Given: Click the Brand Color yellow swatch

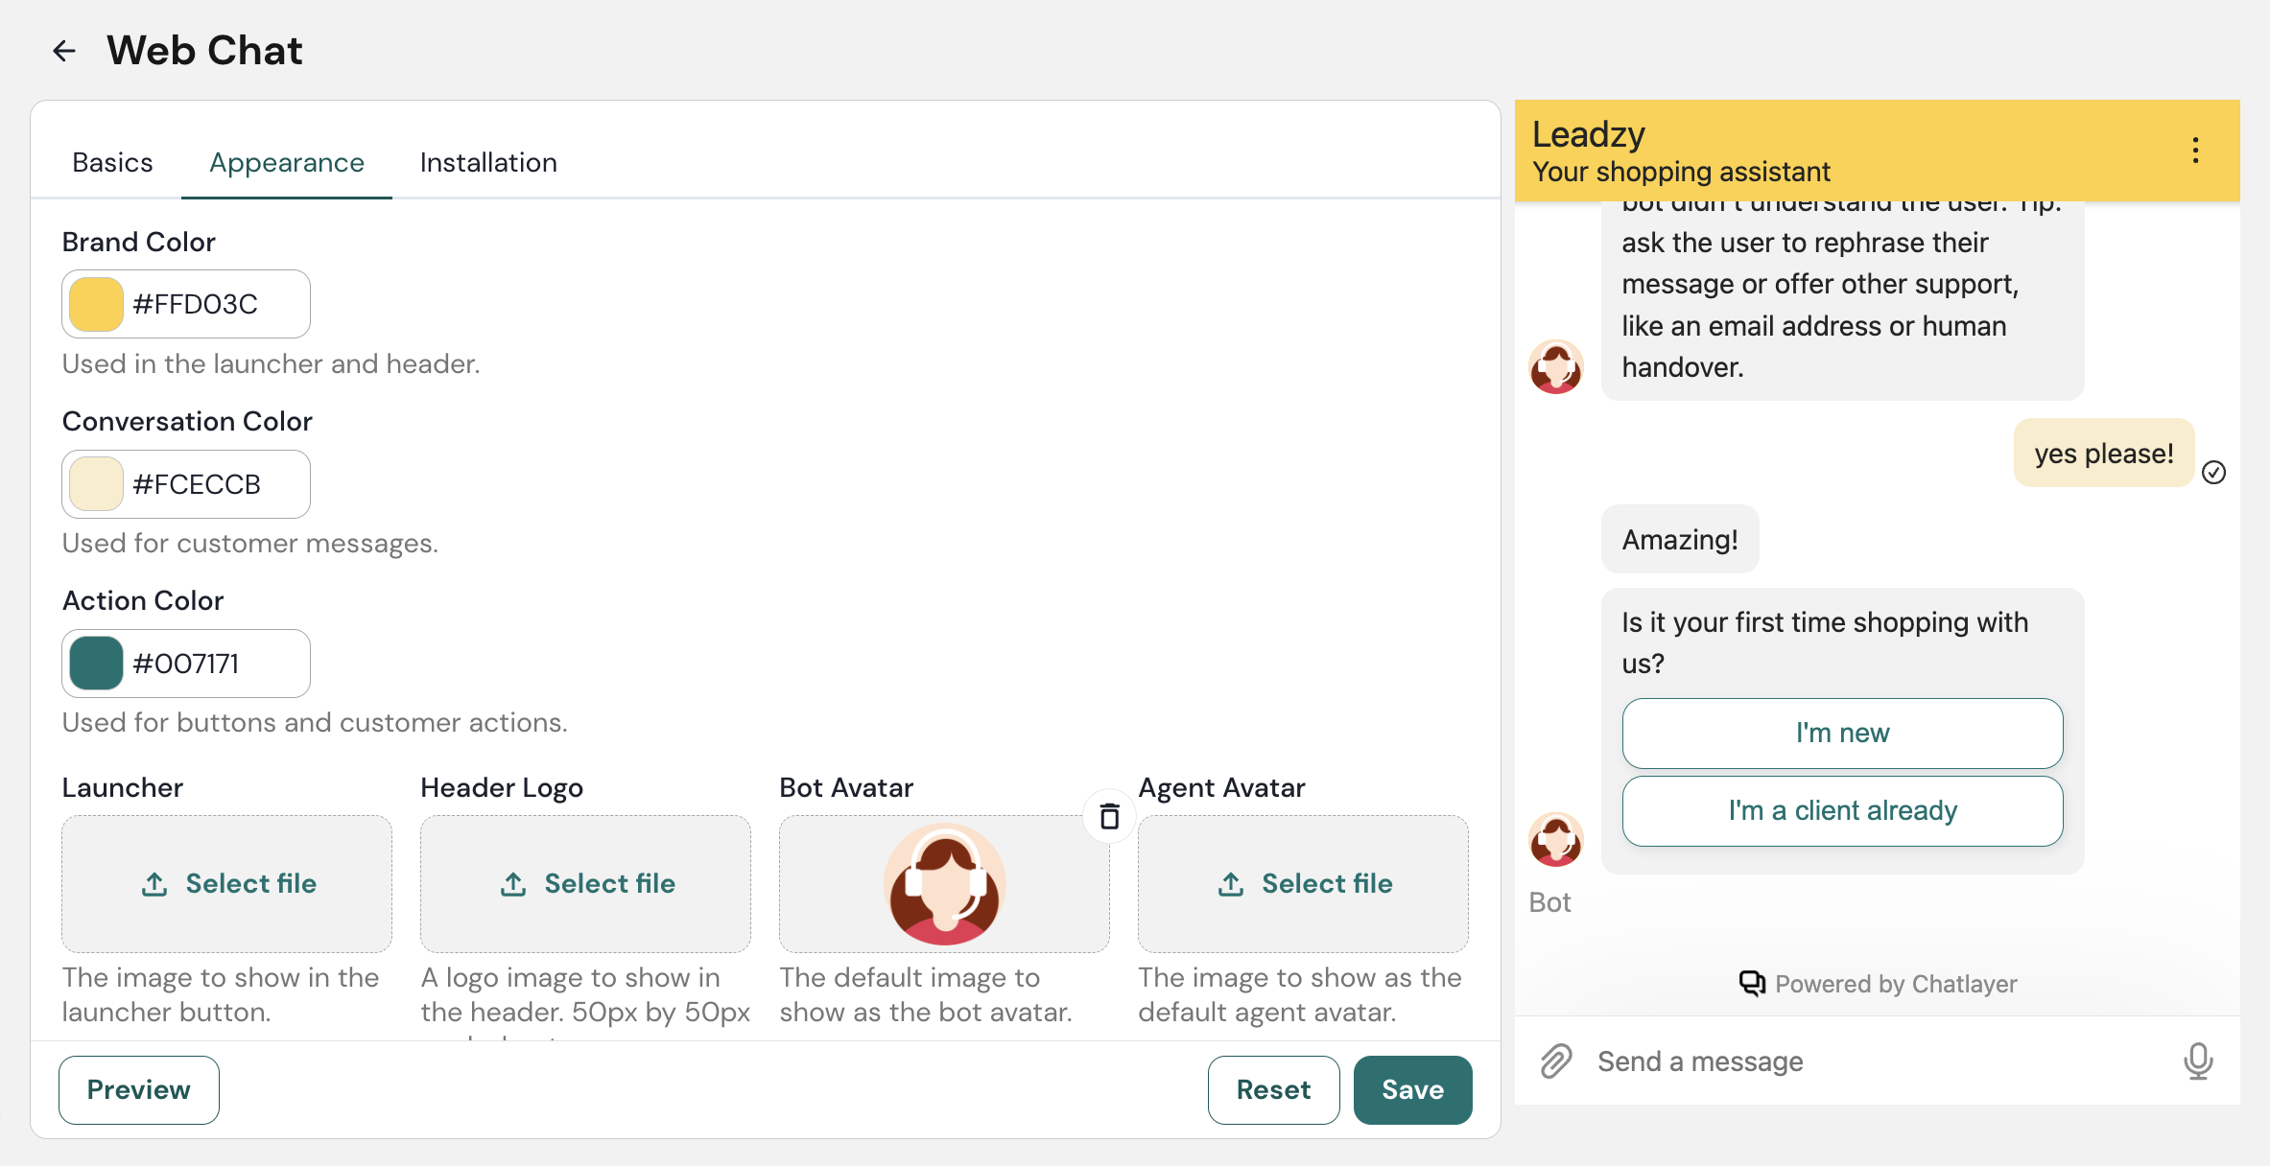Looking at the screenshot, I should [96, 304].
